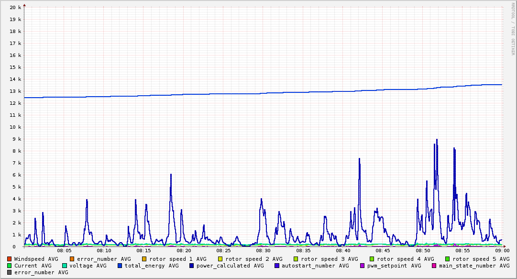The height and width of the screenshot is (279, 517).
Task: Click the autostart_number AVG legend square
Action: 277,266
